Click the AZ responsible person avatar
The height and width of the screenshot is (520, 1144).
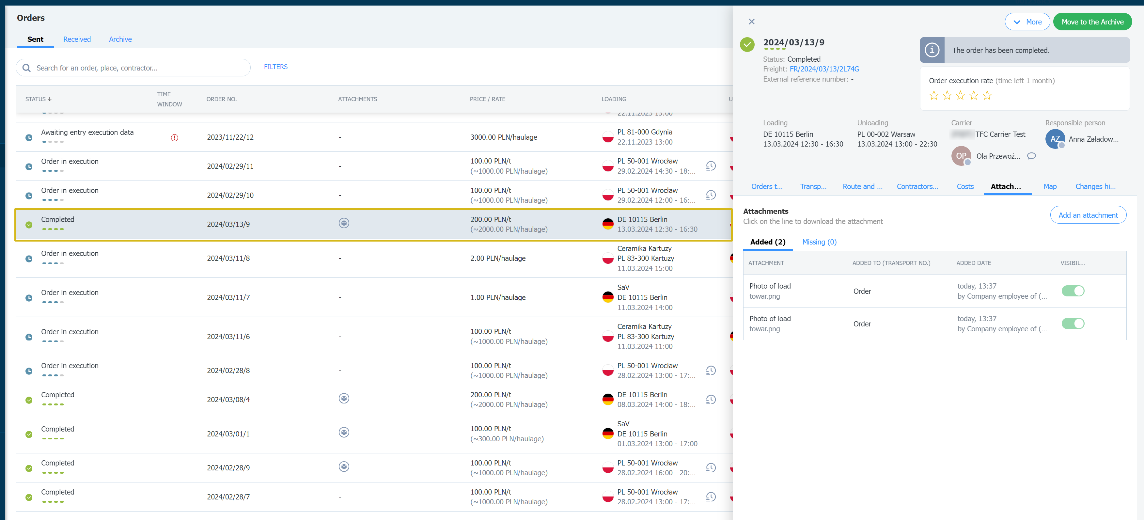[1055, 139]
